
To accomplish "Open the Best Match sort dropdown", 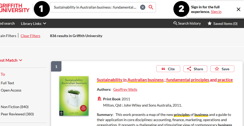I will (11, 60).
